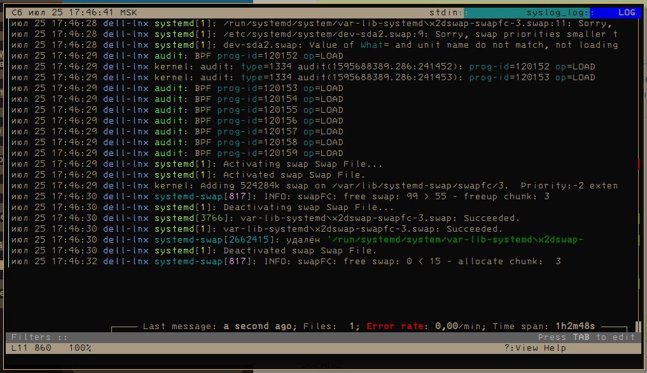The width and height of the screenshot is (647, 373).
Task: Select audit line with prog-id=120156
Action: coord(177,120)
